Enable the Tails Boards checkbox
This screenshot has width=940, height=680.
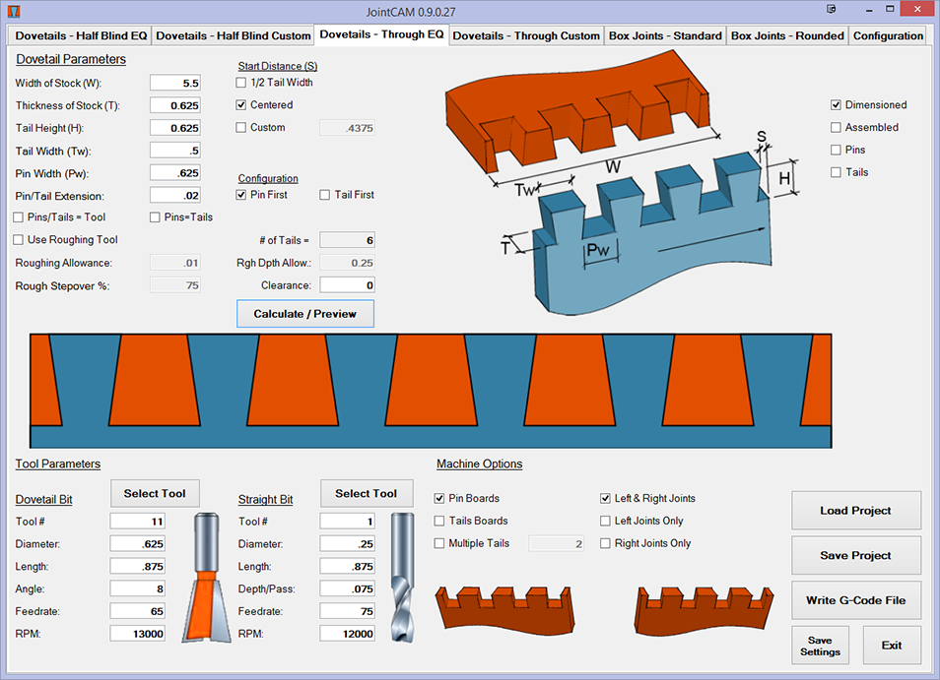tap(439, 521)
